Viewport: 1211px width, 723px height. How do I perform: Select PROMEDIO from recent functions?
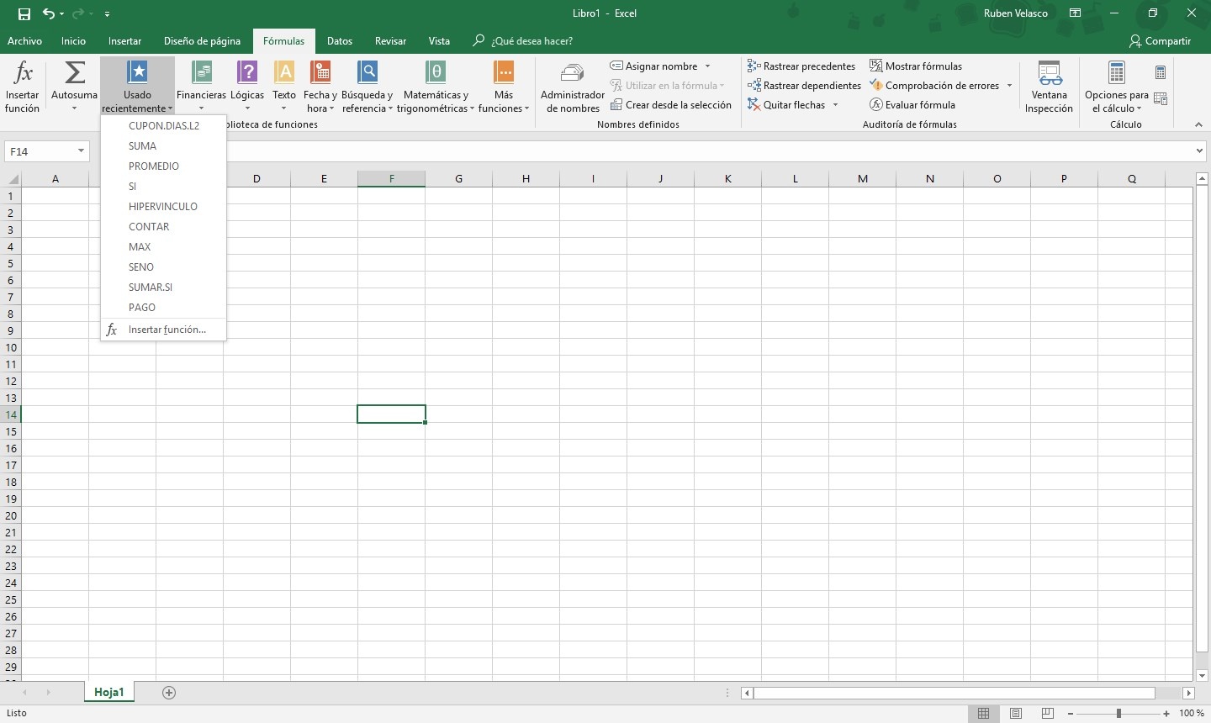[164, 166]
